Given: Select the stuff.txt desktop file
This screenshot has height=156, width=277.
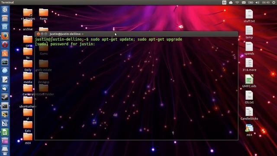Looking at the screenshot, I should tap(249, 16).
